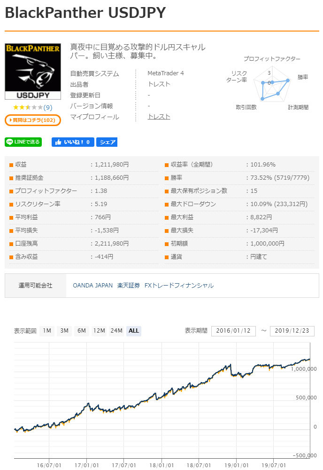
Task: Click the end date field 2019/12/23
Action: (292, 331)
